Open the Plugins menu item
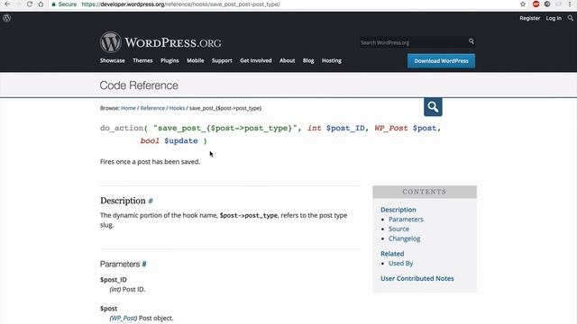Image resolution: width=577 pixels, height=324 pixels. pos(169,60)
